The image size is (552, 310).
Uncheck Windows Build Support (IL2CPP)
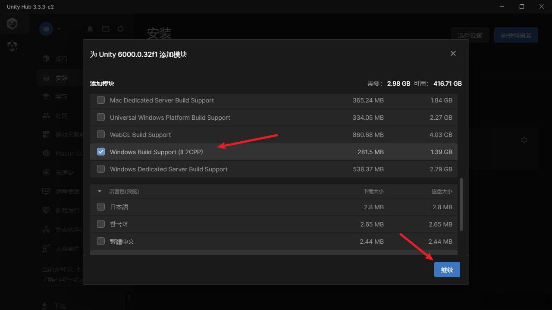coord(101,152)
